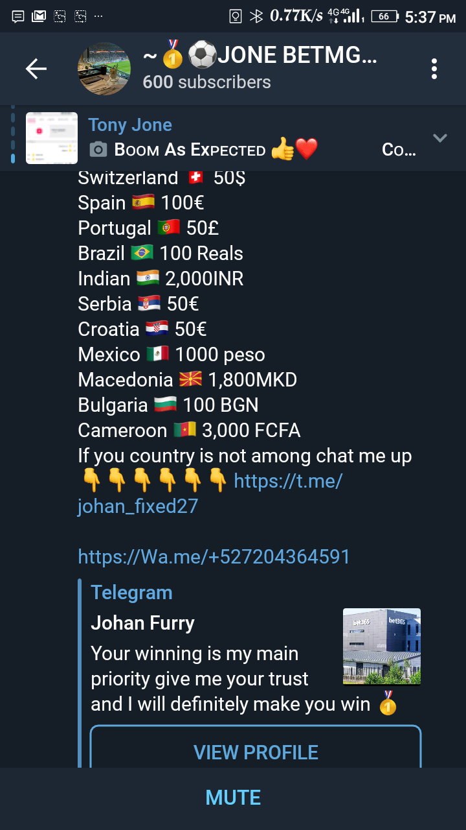Open the Wa.me WhatsApp link
Screen dimensions: 466x830
click(x=214, y=556)
